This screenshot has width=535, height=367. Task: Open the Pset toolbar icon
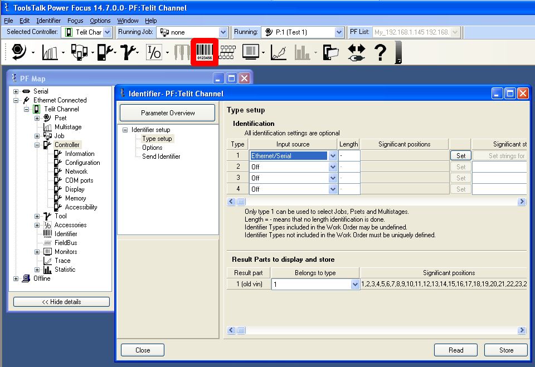[18, 52]
